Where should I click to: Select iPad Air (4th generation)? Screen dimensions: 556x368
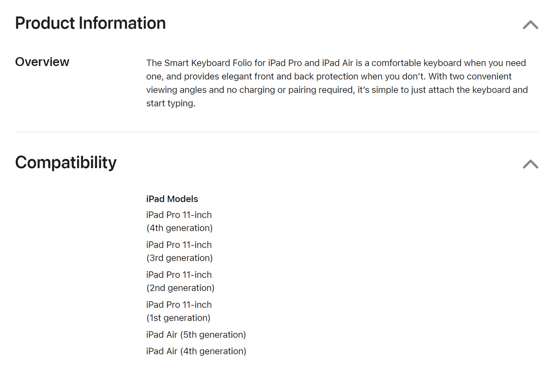196,351
